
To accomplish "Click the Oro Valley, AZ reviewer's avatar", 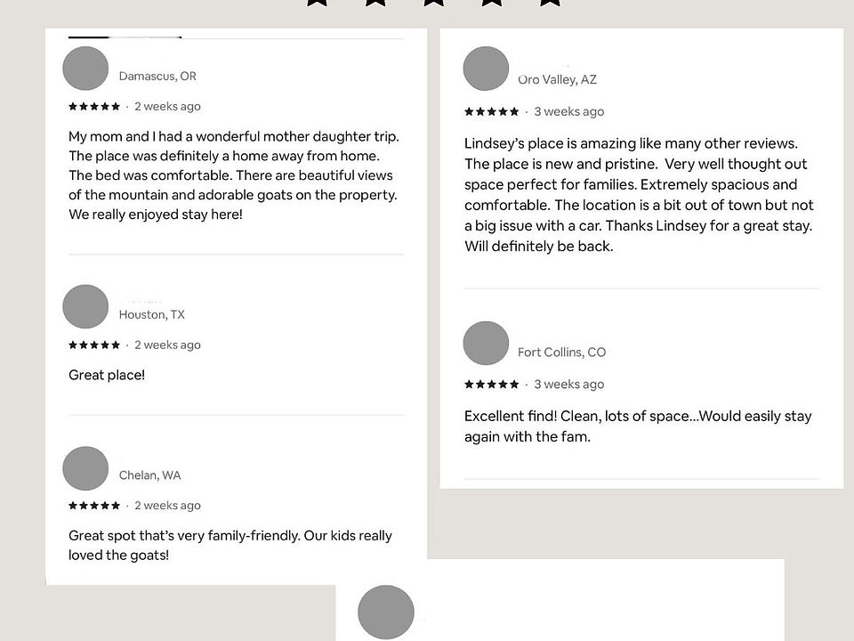I will coord(486,69).
